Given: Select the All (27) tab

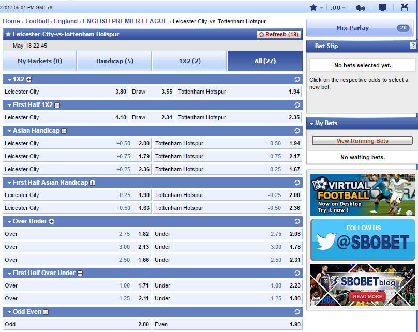Looking at the screenshot, I should pyautogui.click(x=265, y=61).
